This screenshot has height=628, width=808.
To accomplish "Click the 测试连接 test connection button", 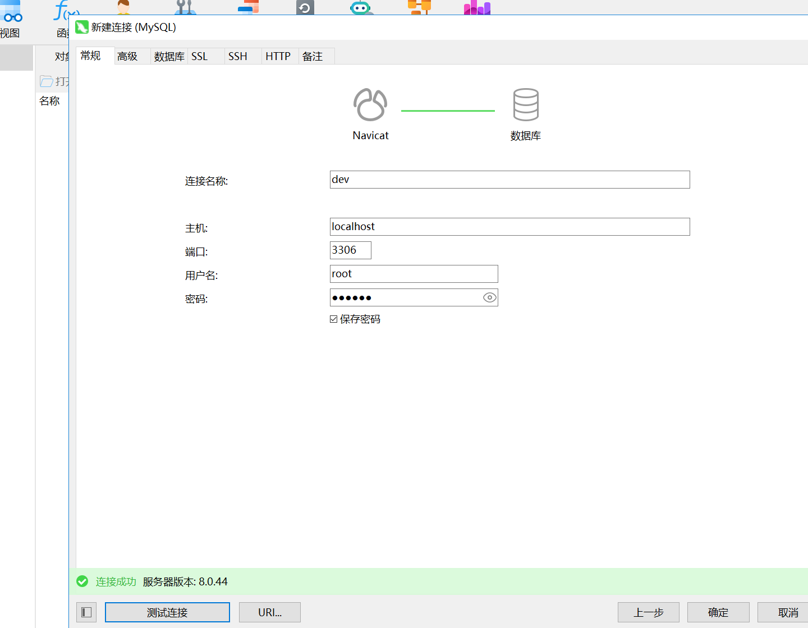I will [x=167, y=612].
